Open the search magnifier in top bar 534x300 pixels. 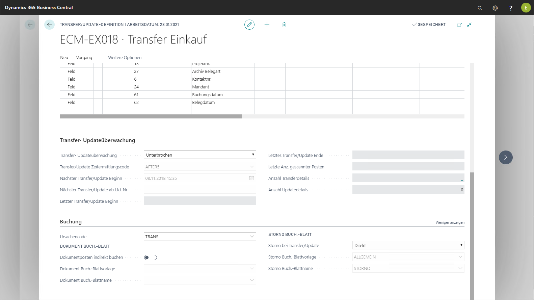480,8
